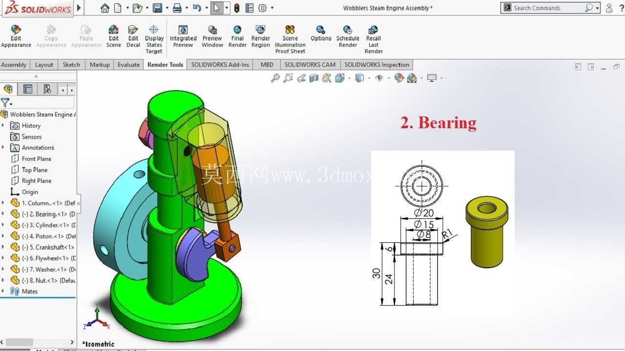Open the SOLIDWORKS Inspection tab

[x=377, y=64]
